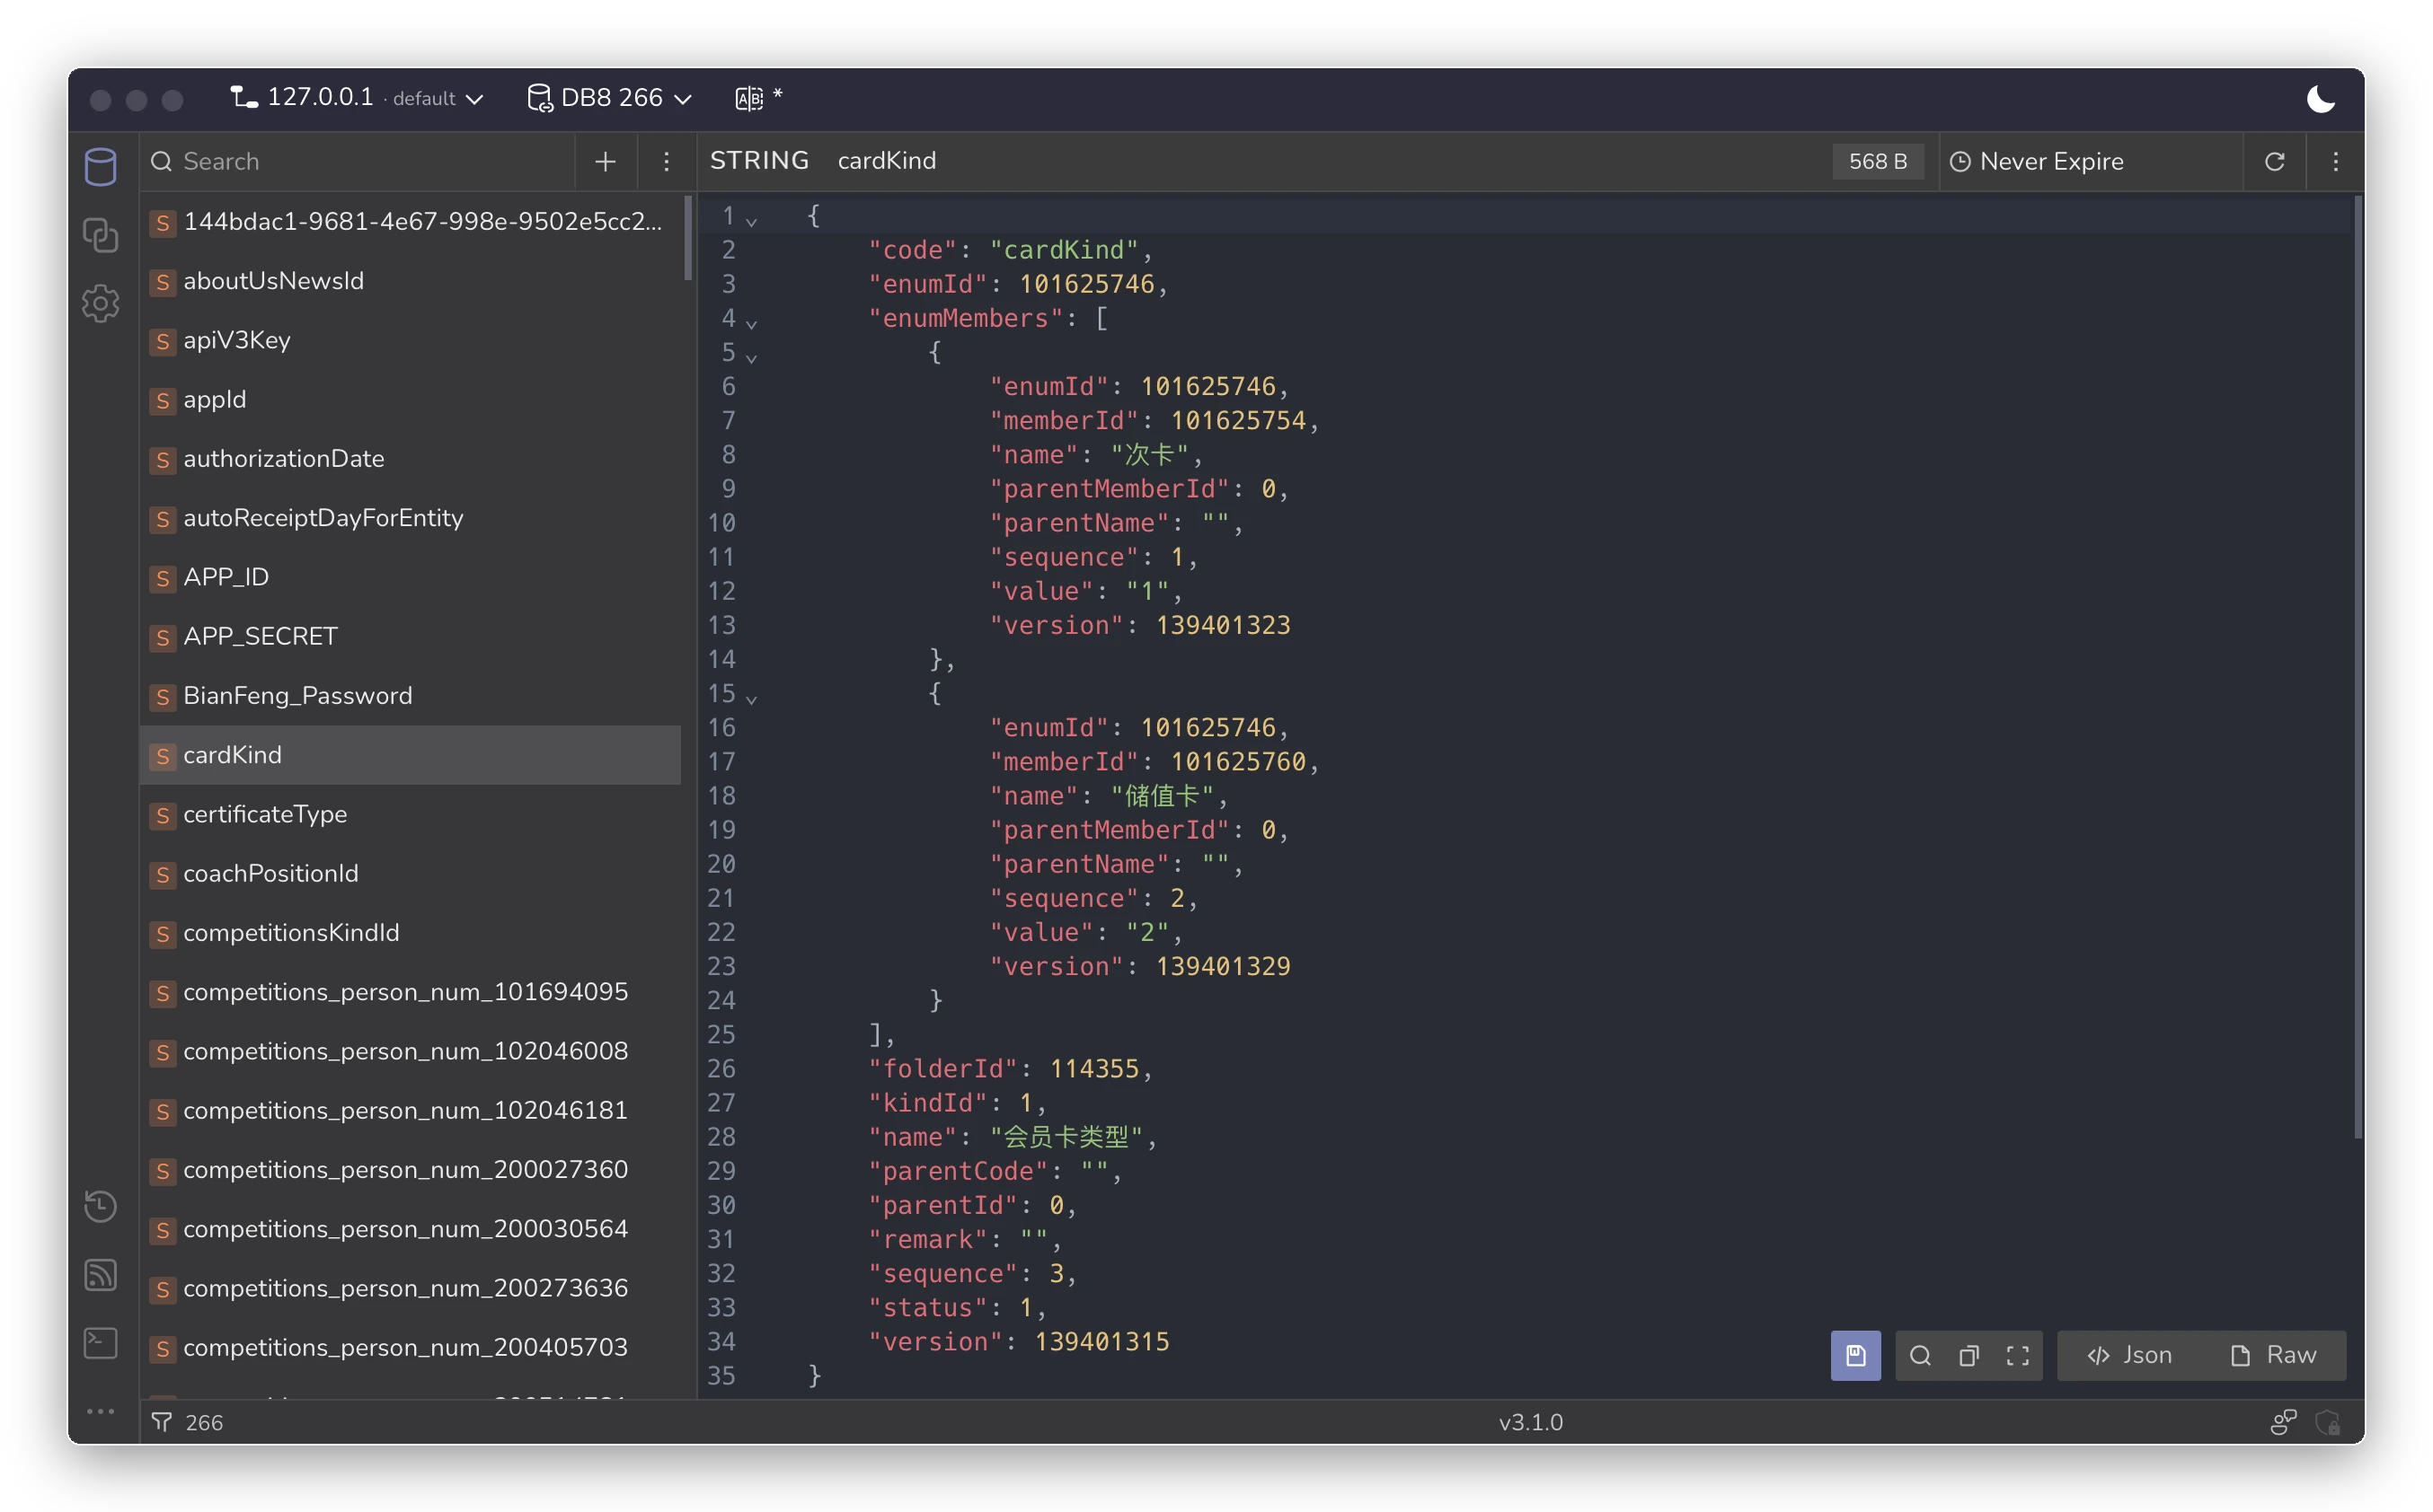Select the APP_SECRET key
The image size is (2433, 1512).
tap(411, 637)
